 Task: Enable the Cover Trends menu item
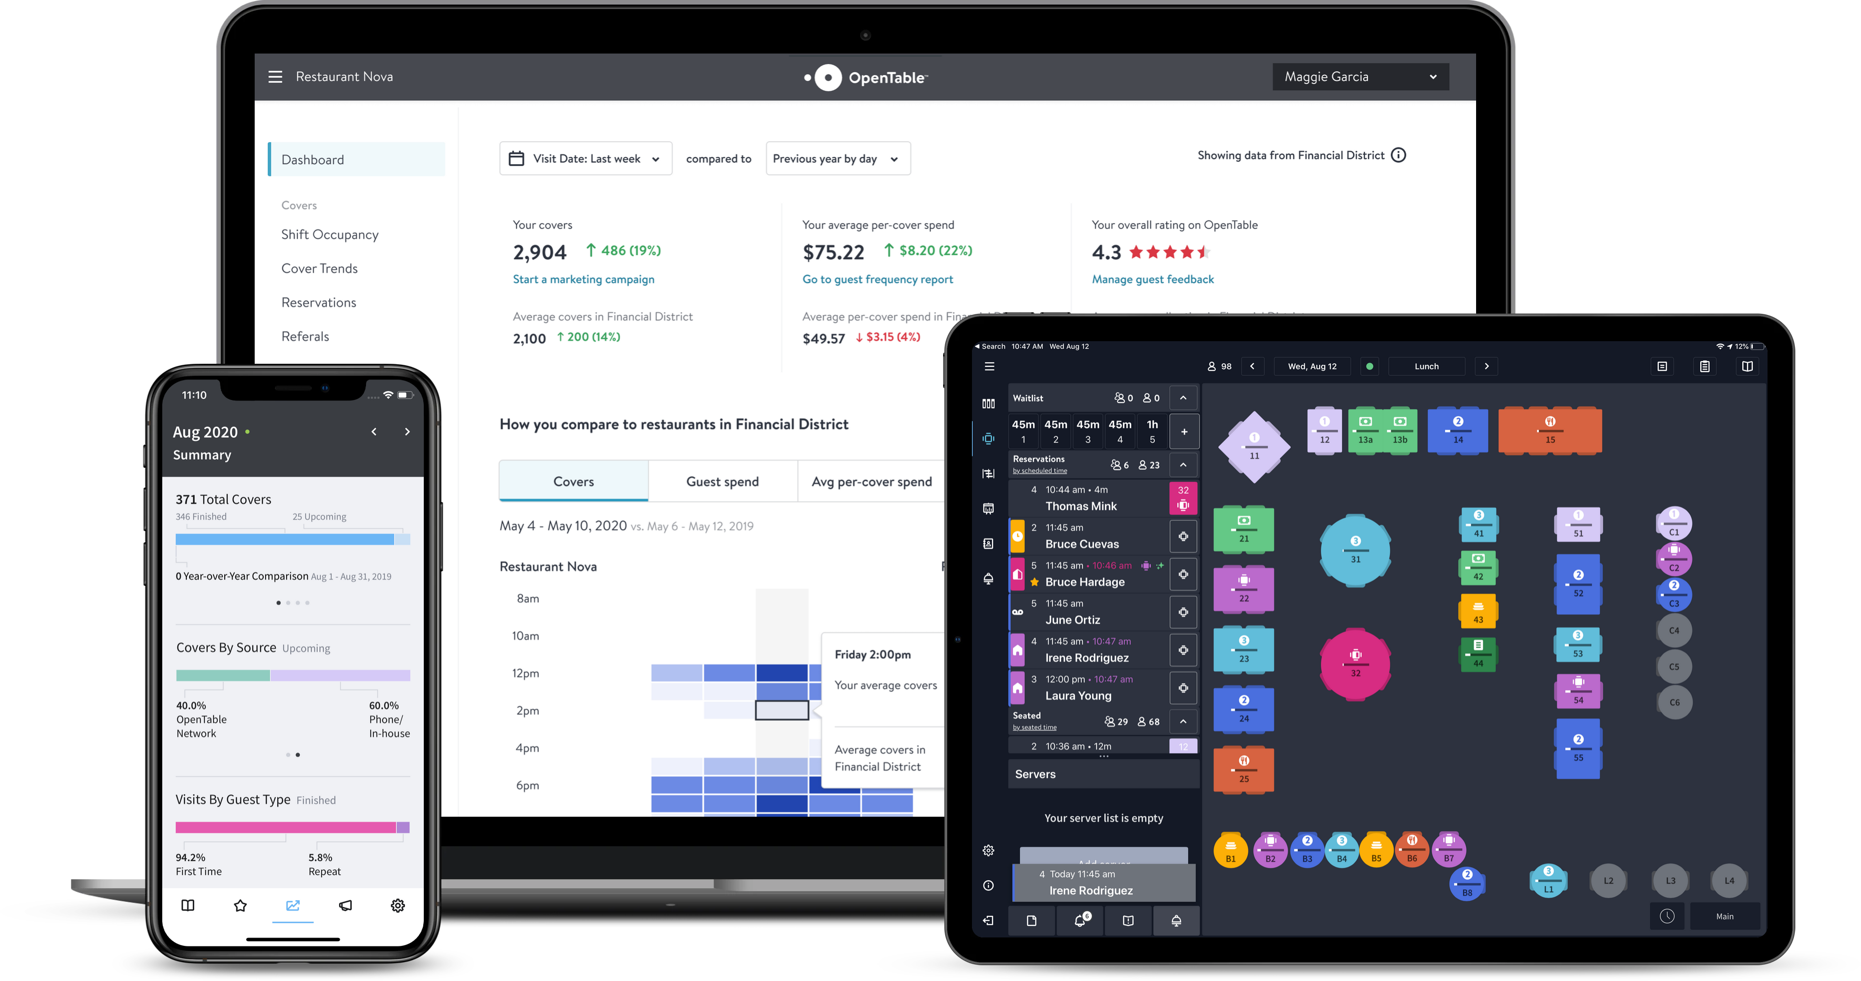tap(320, 267)
